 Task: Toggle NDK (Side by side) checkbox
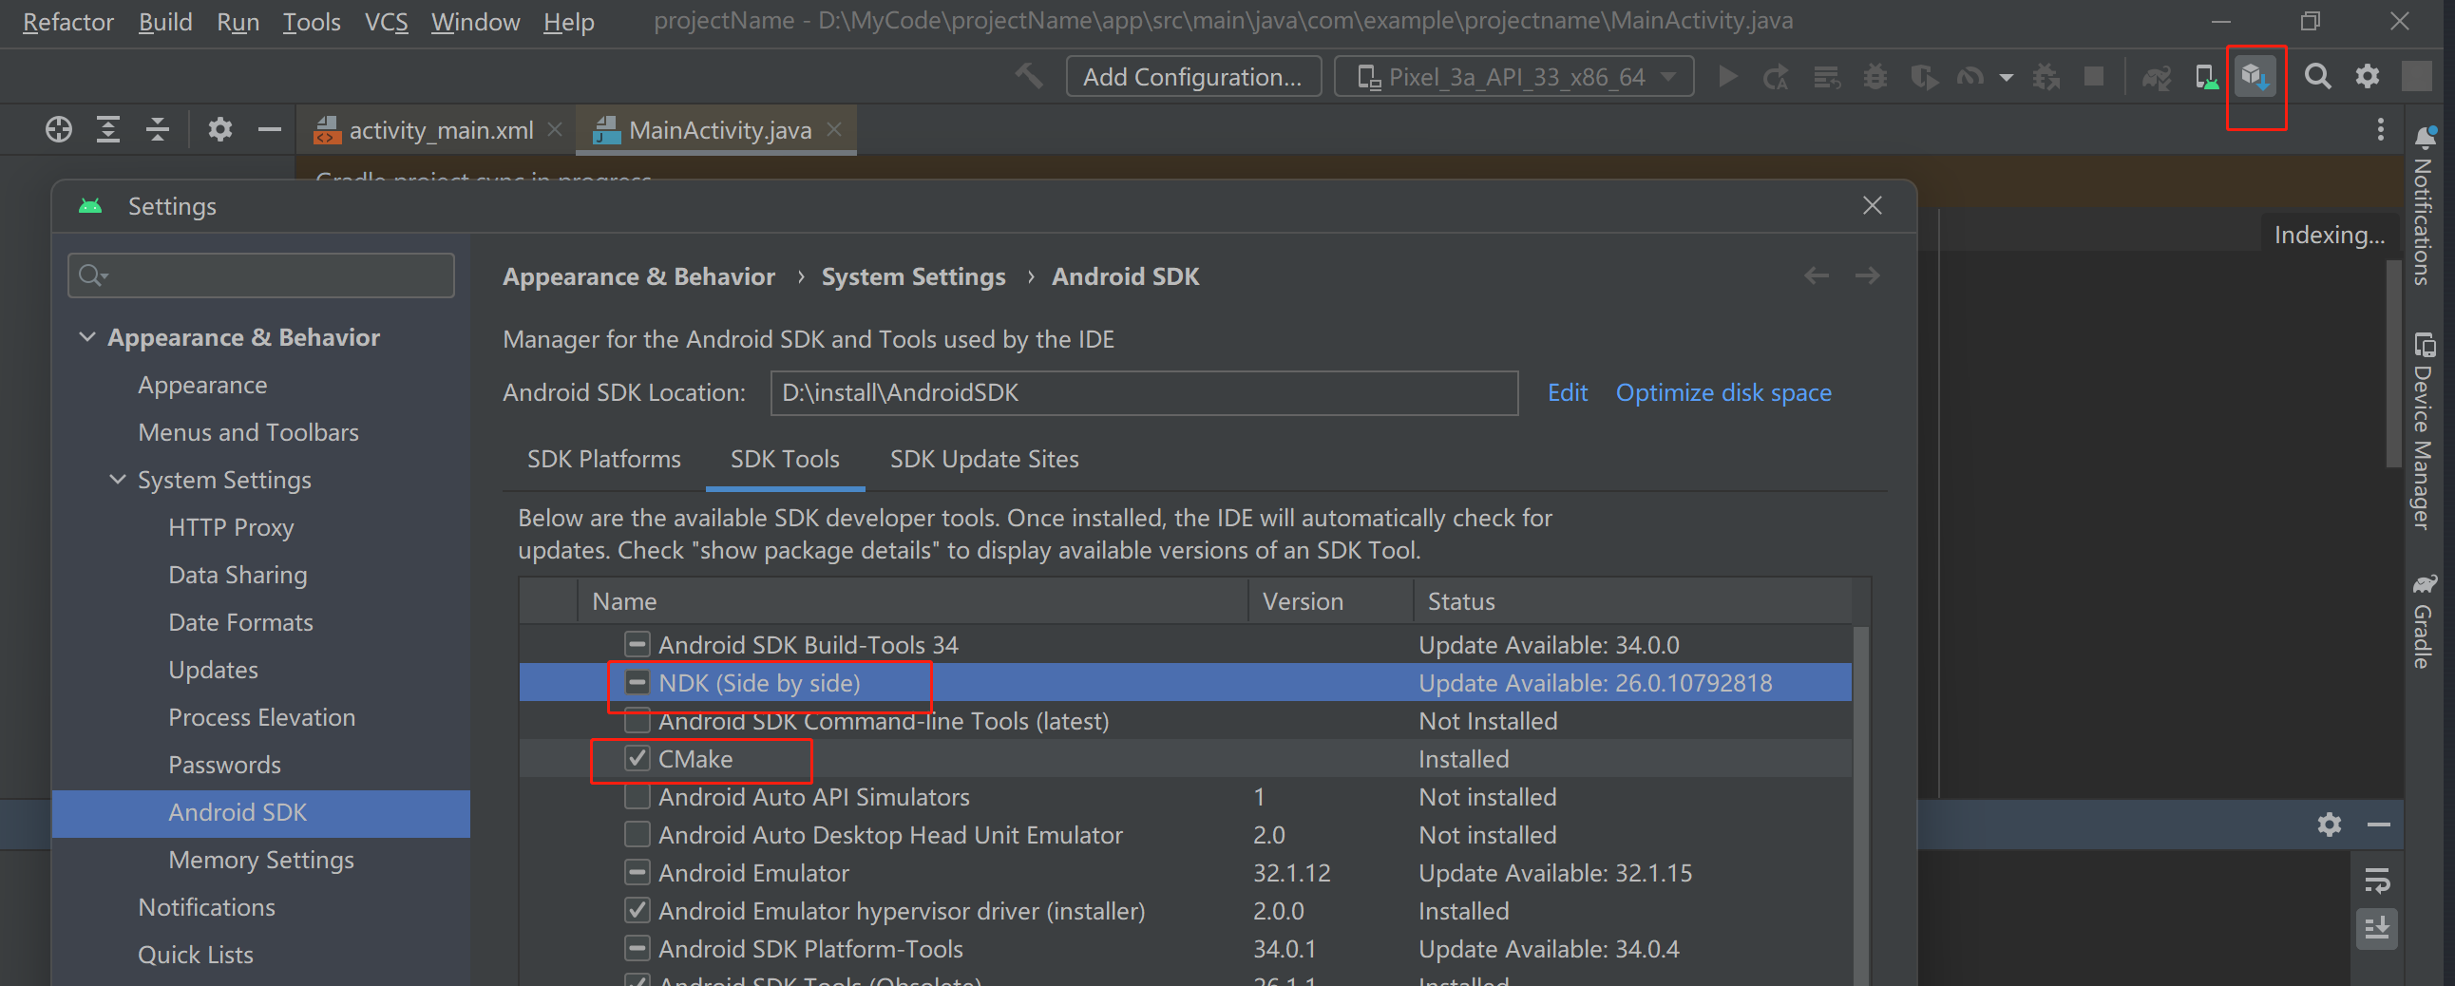coord(637,683)
